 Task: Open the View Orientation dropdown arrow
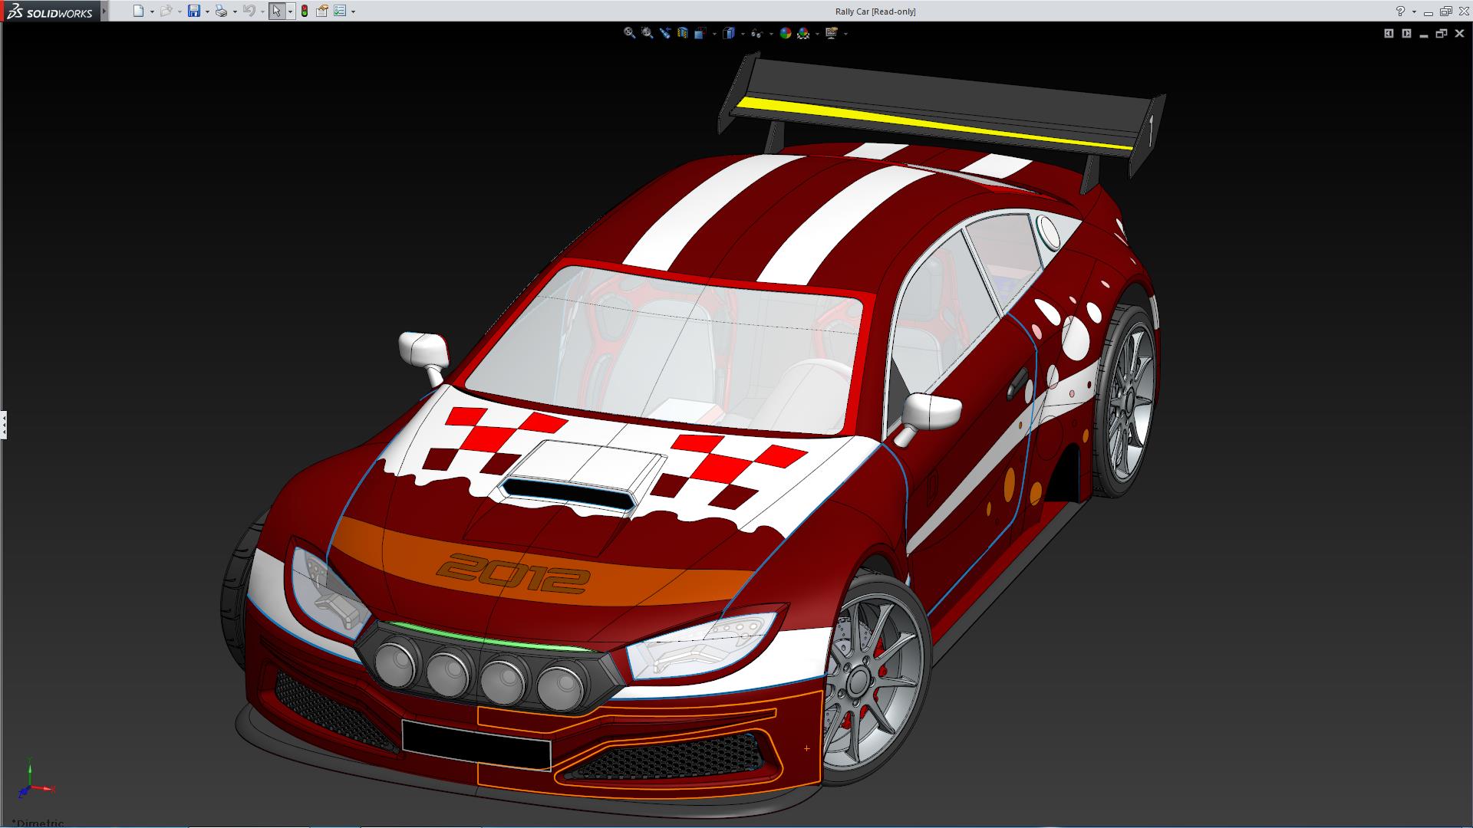714,34
